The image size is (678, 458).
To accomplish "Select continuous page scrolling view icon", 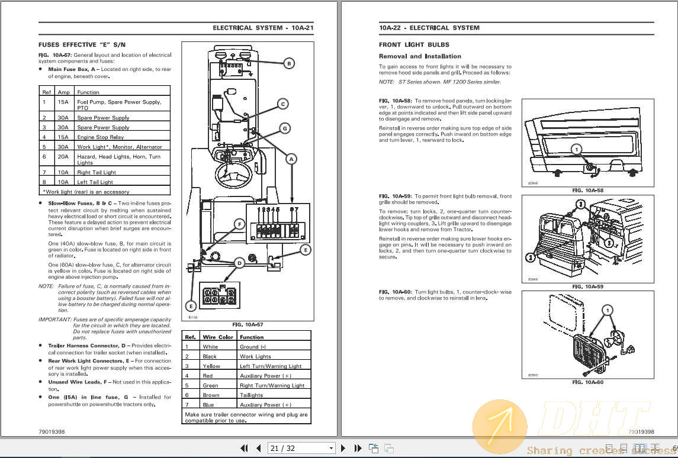I will pyautogui.click(x=624, y=448).
